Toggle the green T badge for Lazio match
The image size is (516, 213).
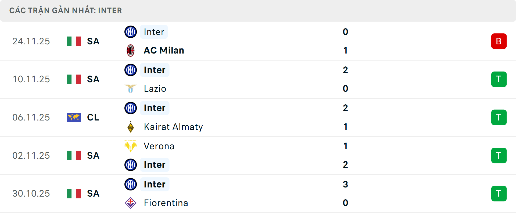[499, 79]
